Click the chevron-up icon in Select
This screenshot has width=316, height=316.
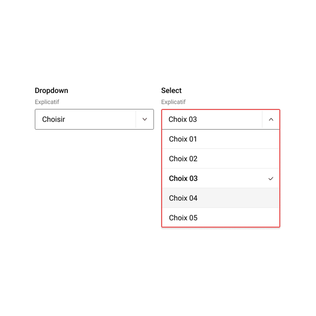[x=271, y=120]
